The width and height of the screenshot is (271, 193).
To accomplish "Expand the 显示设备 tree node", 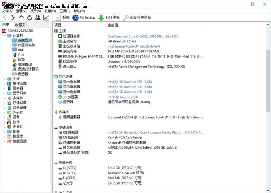I will (4, 94).
